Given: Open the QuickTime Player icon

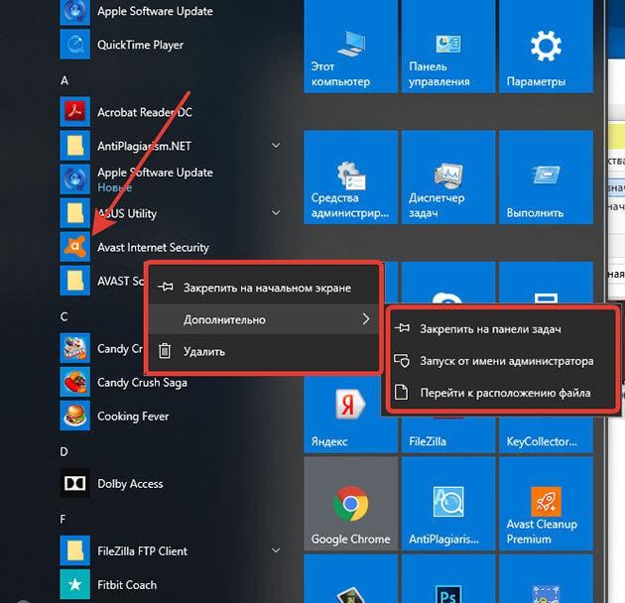Looking at the screenshot, I should tap(75, 45).
